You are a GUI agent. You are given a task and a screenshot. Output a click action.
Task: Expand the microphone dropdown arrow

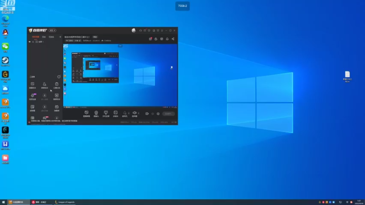coord(129,113)
